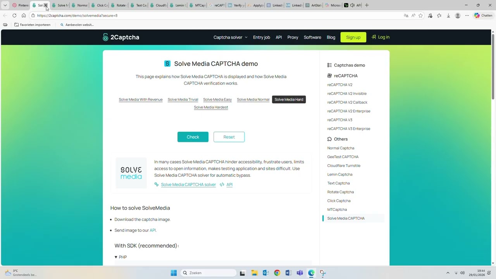
Task: Open Blog in navigation bar
Action: 331,37
